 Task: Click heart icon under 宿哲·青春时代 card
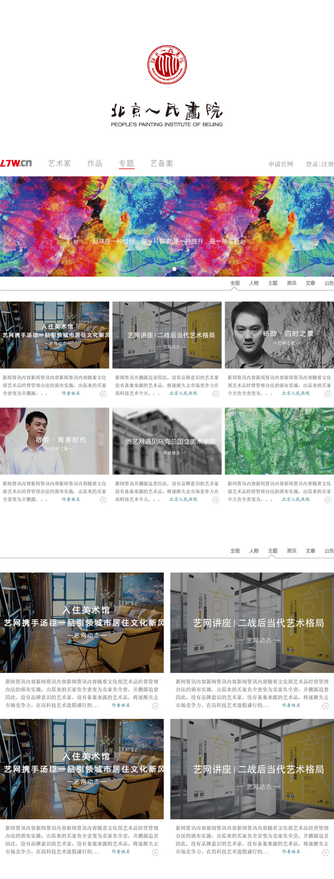pos(103,500)
